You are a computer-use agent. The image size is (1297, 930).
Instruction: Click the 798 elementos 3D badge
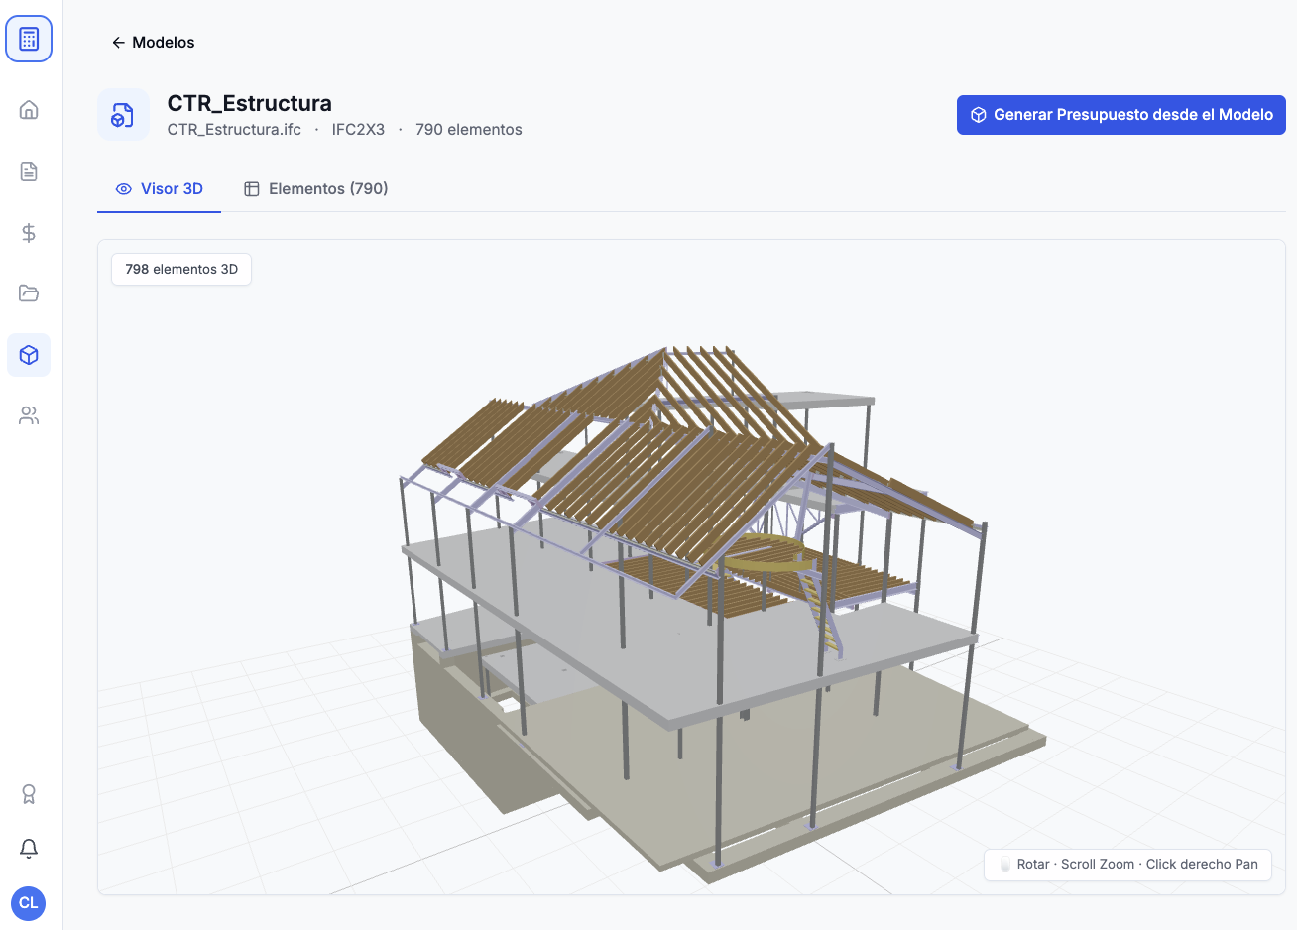(x=181, y=269)
